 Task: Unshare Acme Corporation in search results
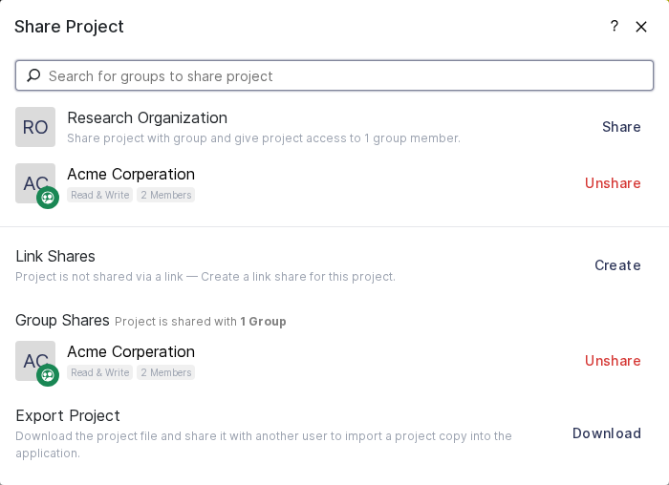(x=613, y=183)
